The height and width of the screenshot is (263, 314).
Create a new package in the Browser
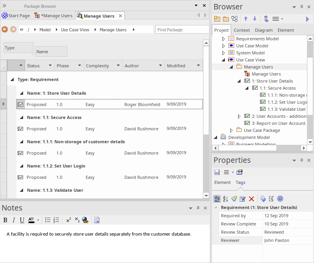[x=217, y=18]
